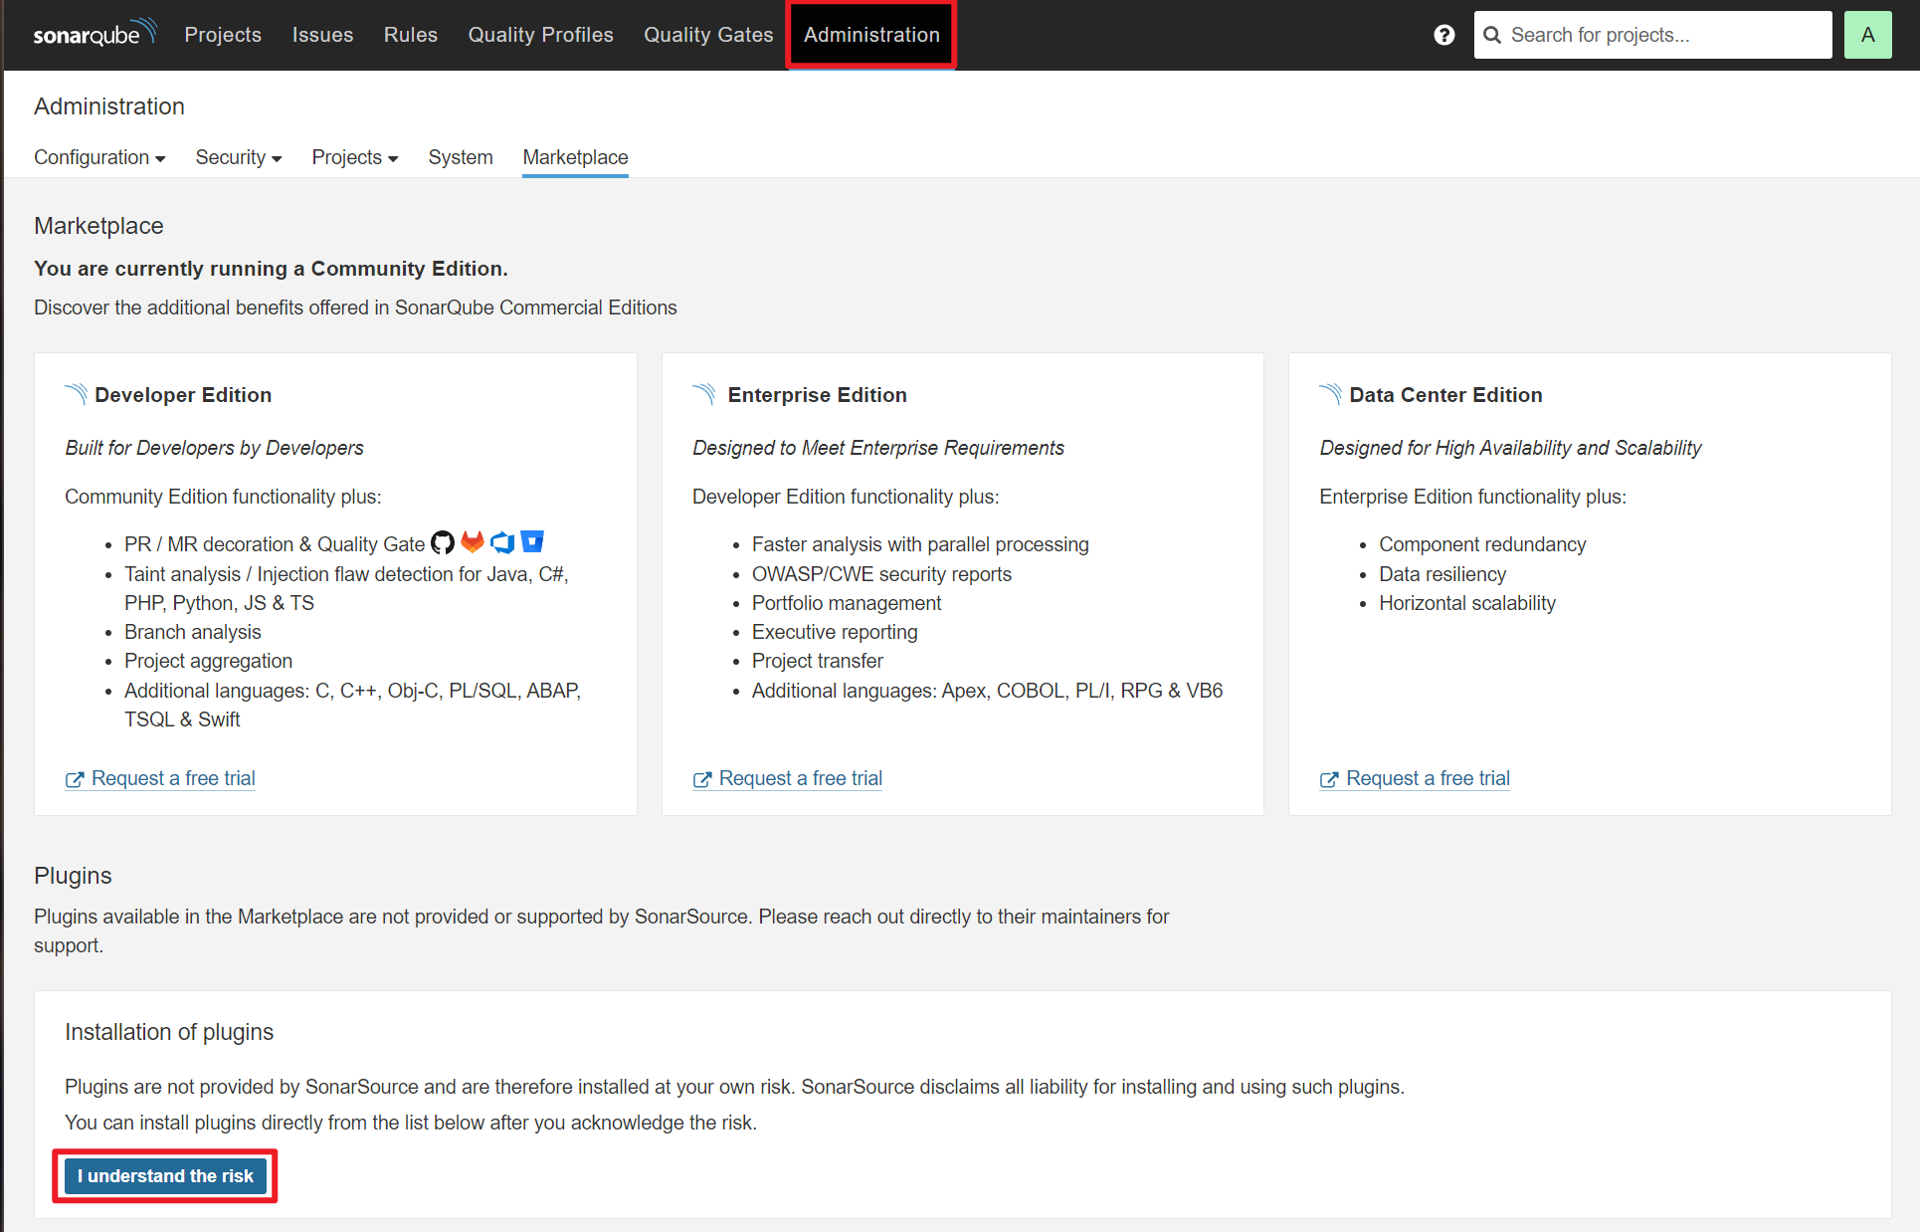1920x1232 pixels.
Task: Click the Installation of plugins heading
Action: point(169,1032)
